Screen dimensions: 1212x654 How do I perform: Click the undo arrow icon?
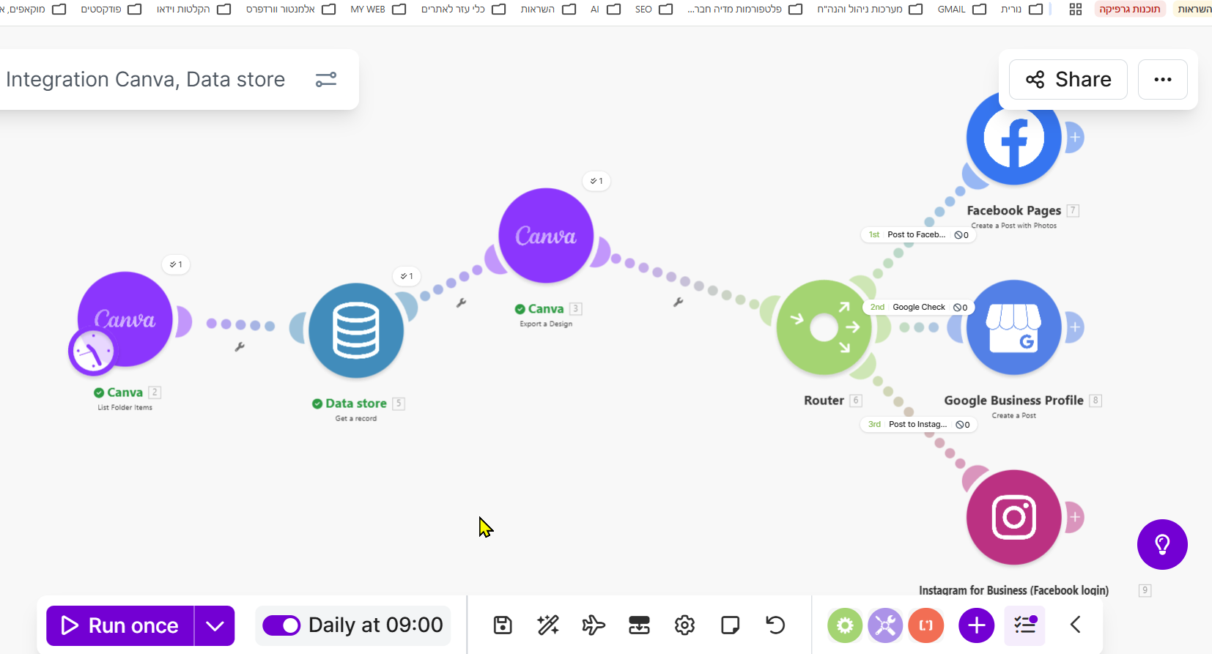775,625
